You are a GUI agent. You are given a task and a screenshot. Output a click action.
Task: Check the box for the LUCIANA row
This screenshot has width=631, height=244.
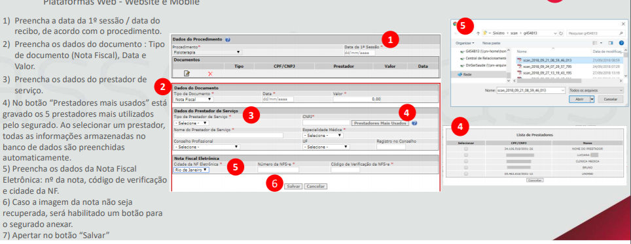coord(466,155)
